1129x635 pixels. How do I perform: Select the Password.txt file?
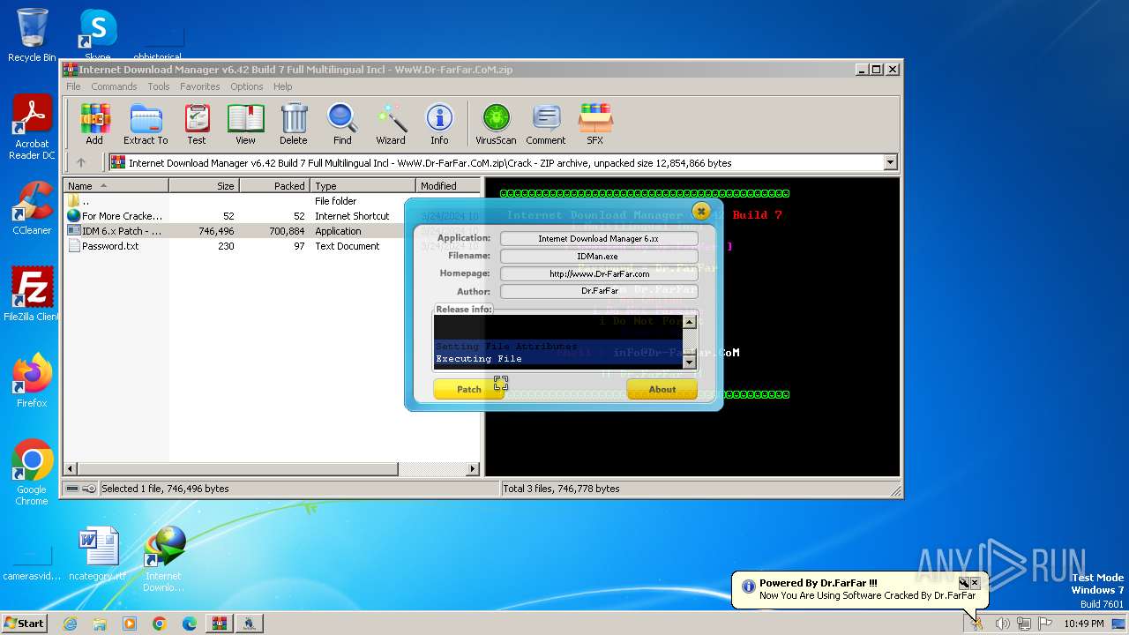[x=272, y=246]
